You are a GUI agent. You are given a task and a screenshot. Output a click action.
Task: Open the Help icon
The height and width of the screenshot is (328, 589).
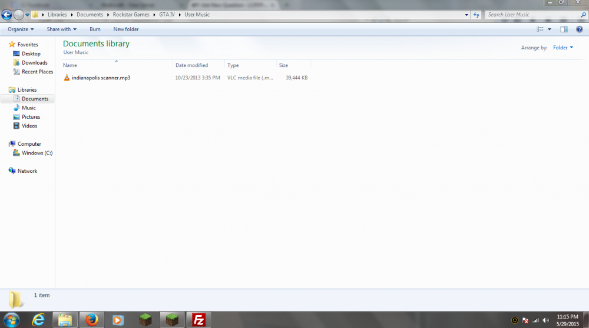[x=579, y=29]
